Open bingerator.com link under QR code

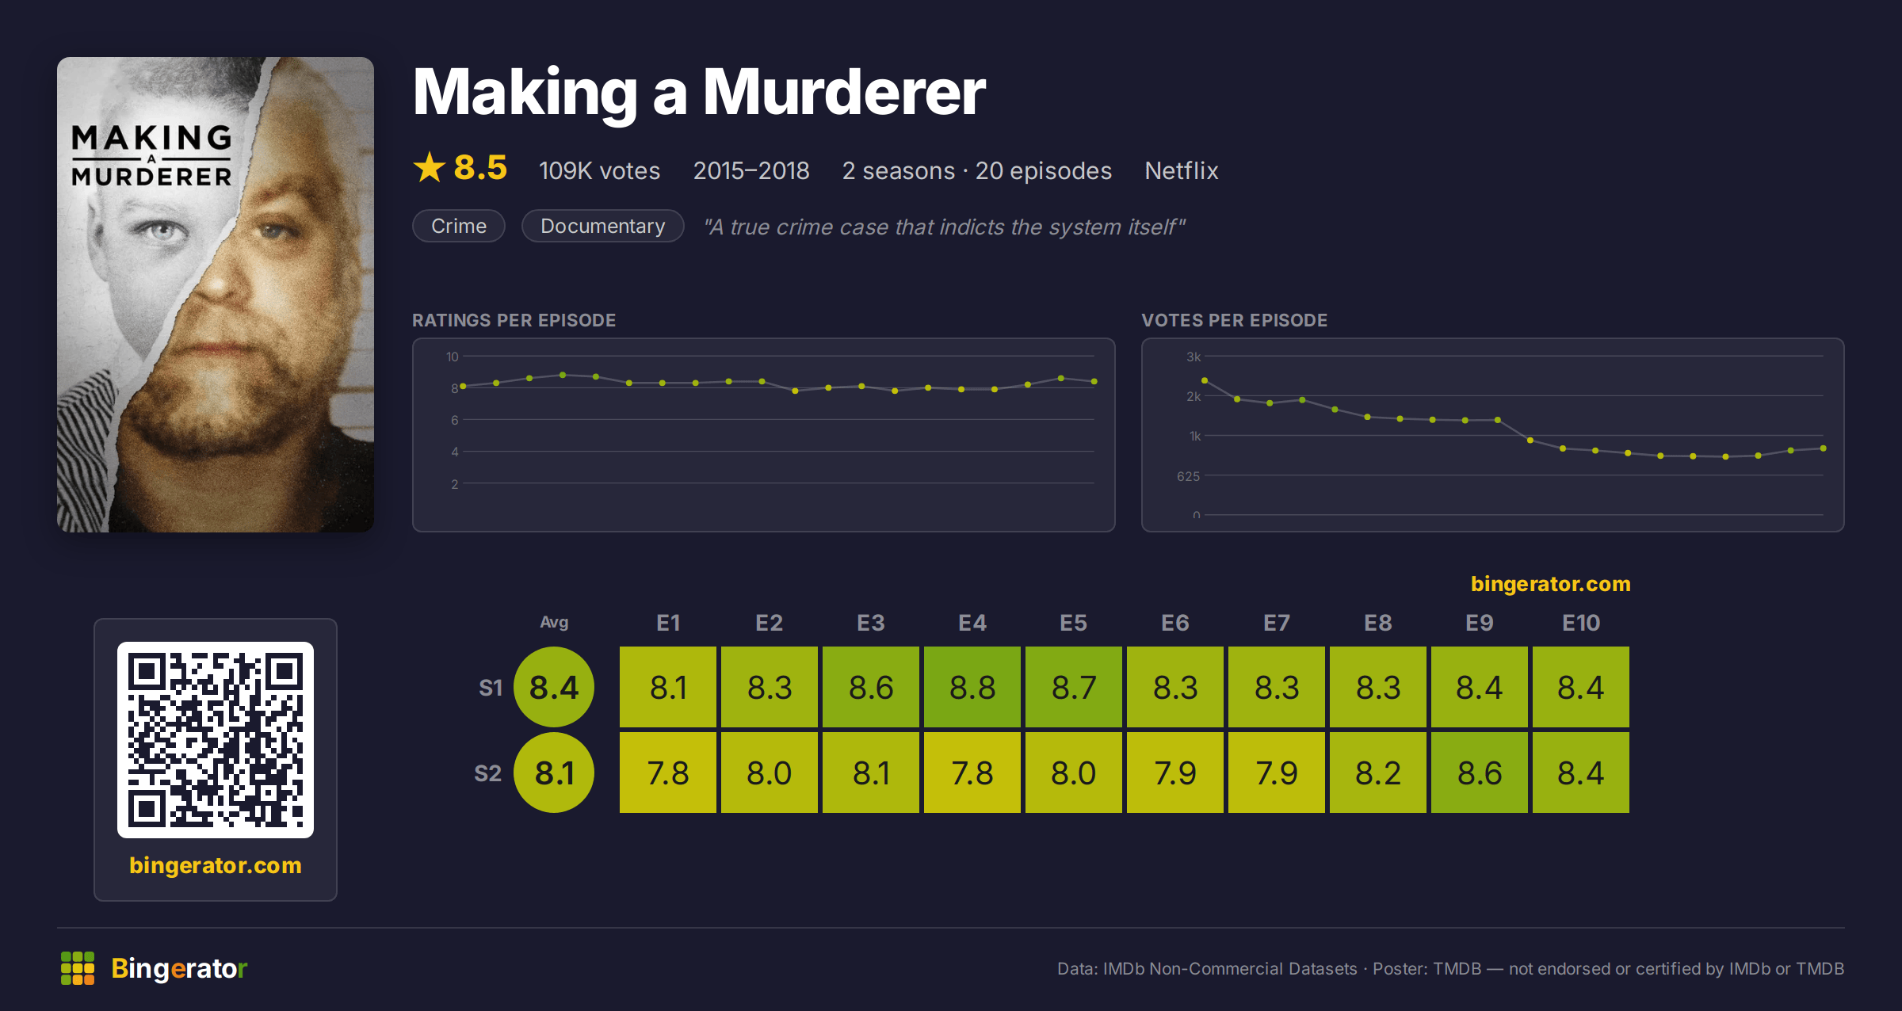click(216, 865)
